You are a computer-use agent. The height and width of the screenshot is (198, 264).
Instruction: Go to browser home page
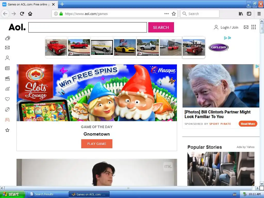pyautogui.click(x=30, y=14)
